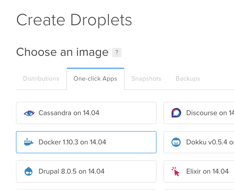The height and width of the screenshot is (190, 234).
Task: Click the Elixir red cursor icon
Action: click(175, 171)
